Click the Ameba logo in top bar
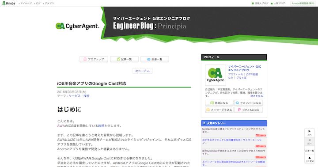This screenshot has height=167, width=318. pos(9,3)
